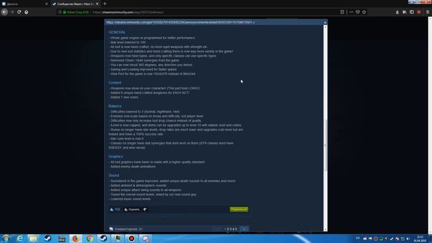Screen dimensions: 432x243
Task: Close the first browser tab
Action: [x=47, y=4]
